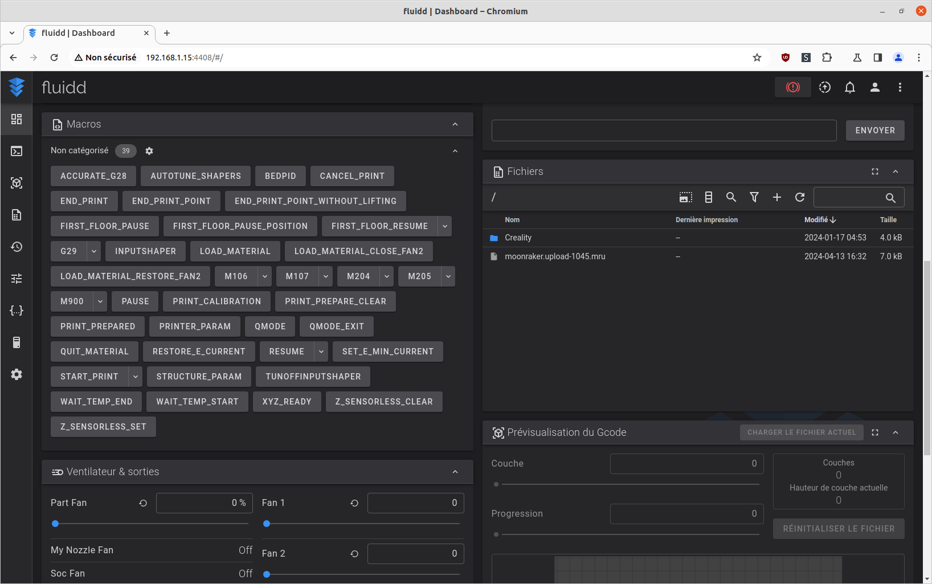Screen dimensions: 932x584
Task: Reset the Part Fan value
Action: click(x=143, y=503)
